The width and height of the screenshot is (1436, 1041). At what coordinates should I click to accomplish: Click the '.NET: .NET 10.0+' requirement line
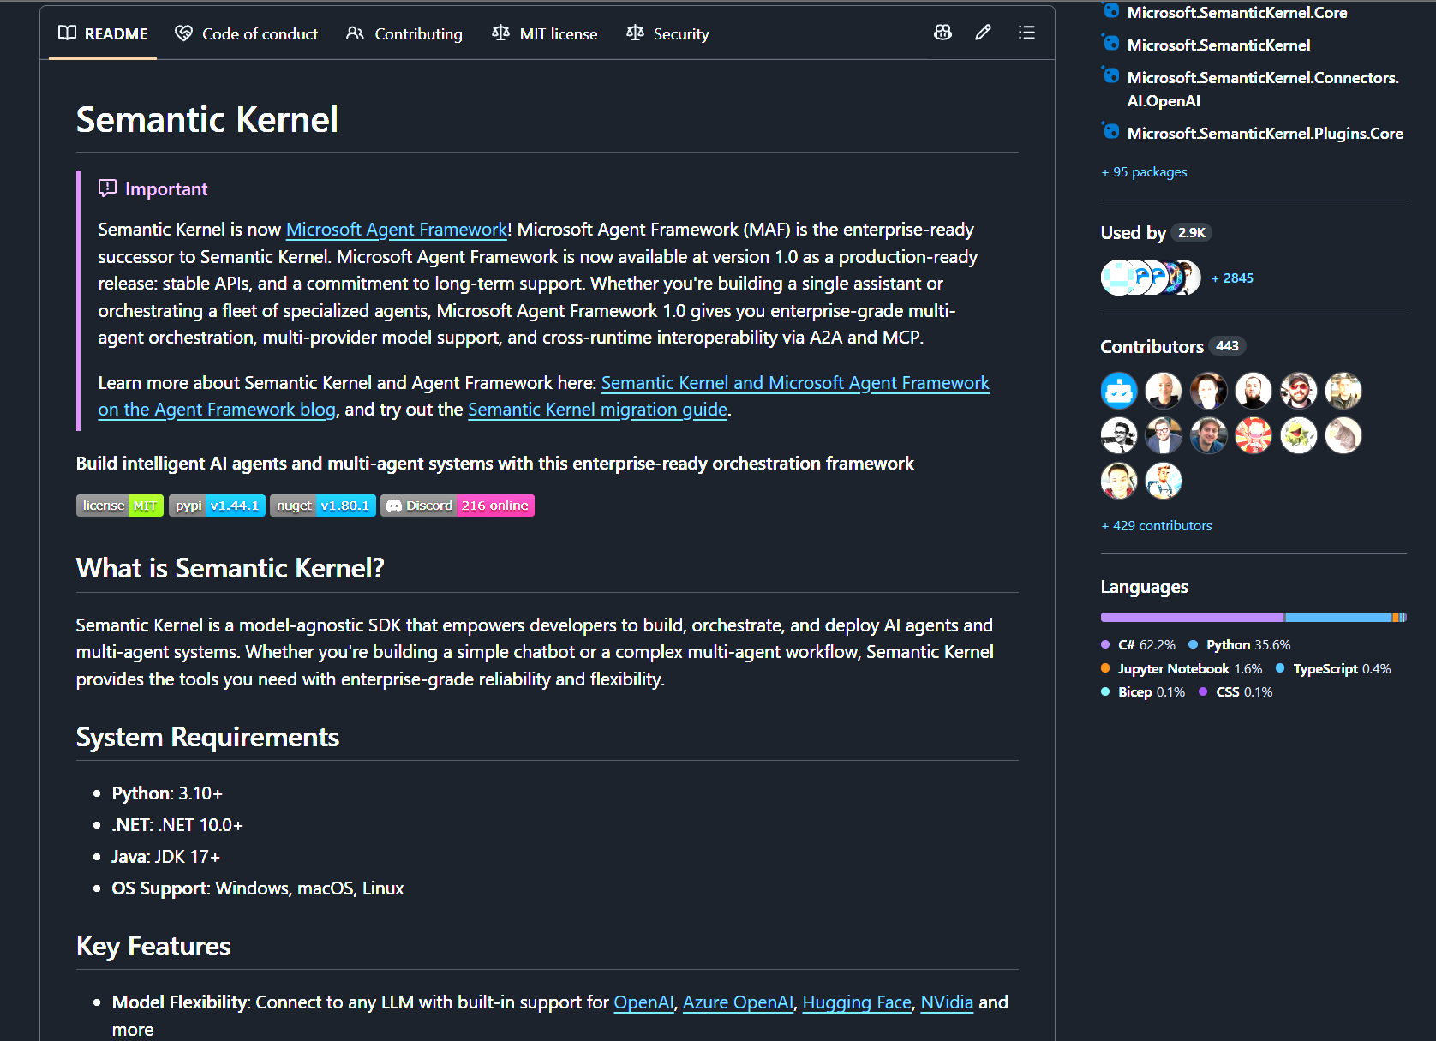pos(177,825)
